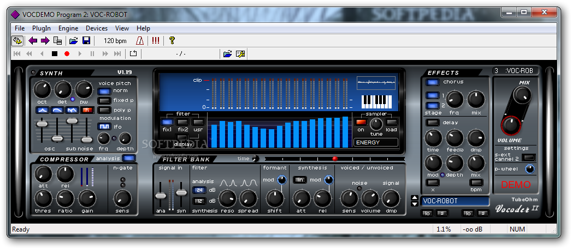Toggle the chorus effect switch
The width and height of the screenshot is (572, 249).
click(433, 83)
